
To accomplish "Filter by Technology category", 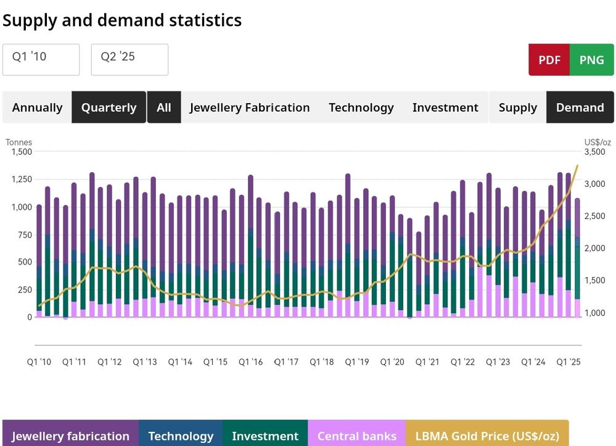I will click(361, 107).
